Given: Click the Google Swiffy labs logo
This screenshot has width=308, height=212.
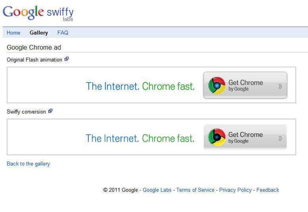Looking at the screenshot, I should point(38,13).
